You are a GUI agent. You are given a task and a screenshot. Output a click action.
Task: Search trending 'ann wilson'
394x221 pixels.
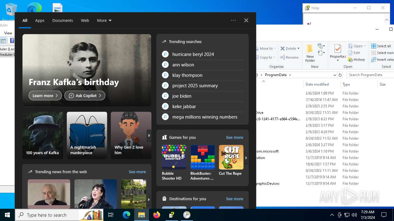pos(203,65)
